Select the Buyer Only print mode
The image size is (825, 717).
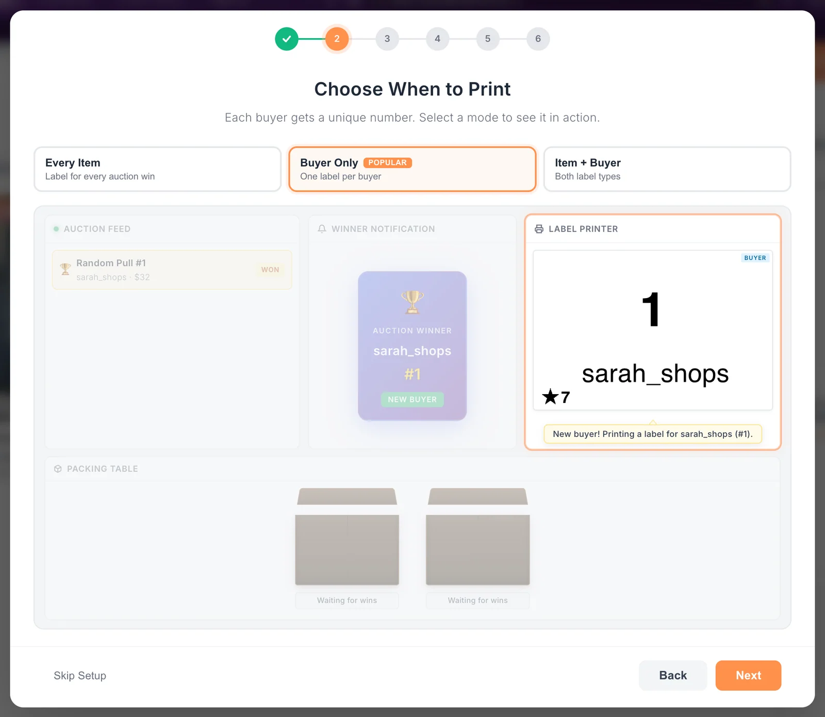tap(412, 169)
